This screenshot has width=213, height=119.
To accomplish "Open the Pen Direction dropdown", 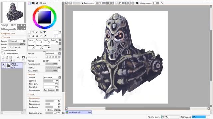I will pos(51,90).
